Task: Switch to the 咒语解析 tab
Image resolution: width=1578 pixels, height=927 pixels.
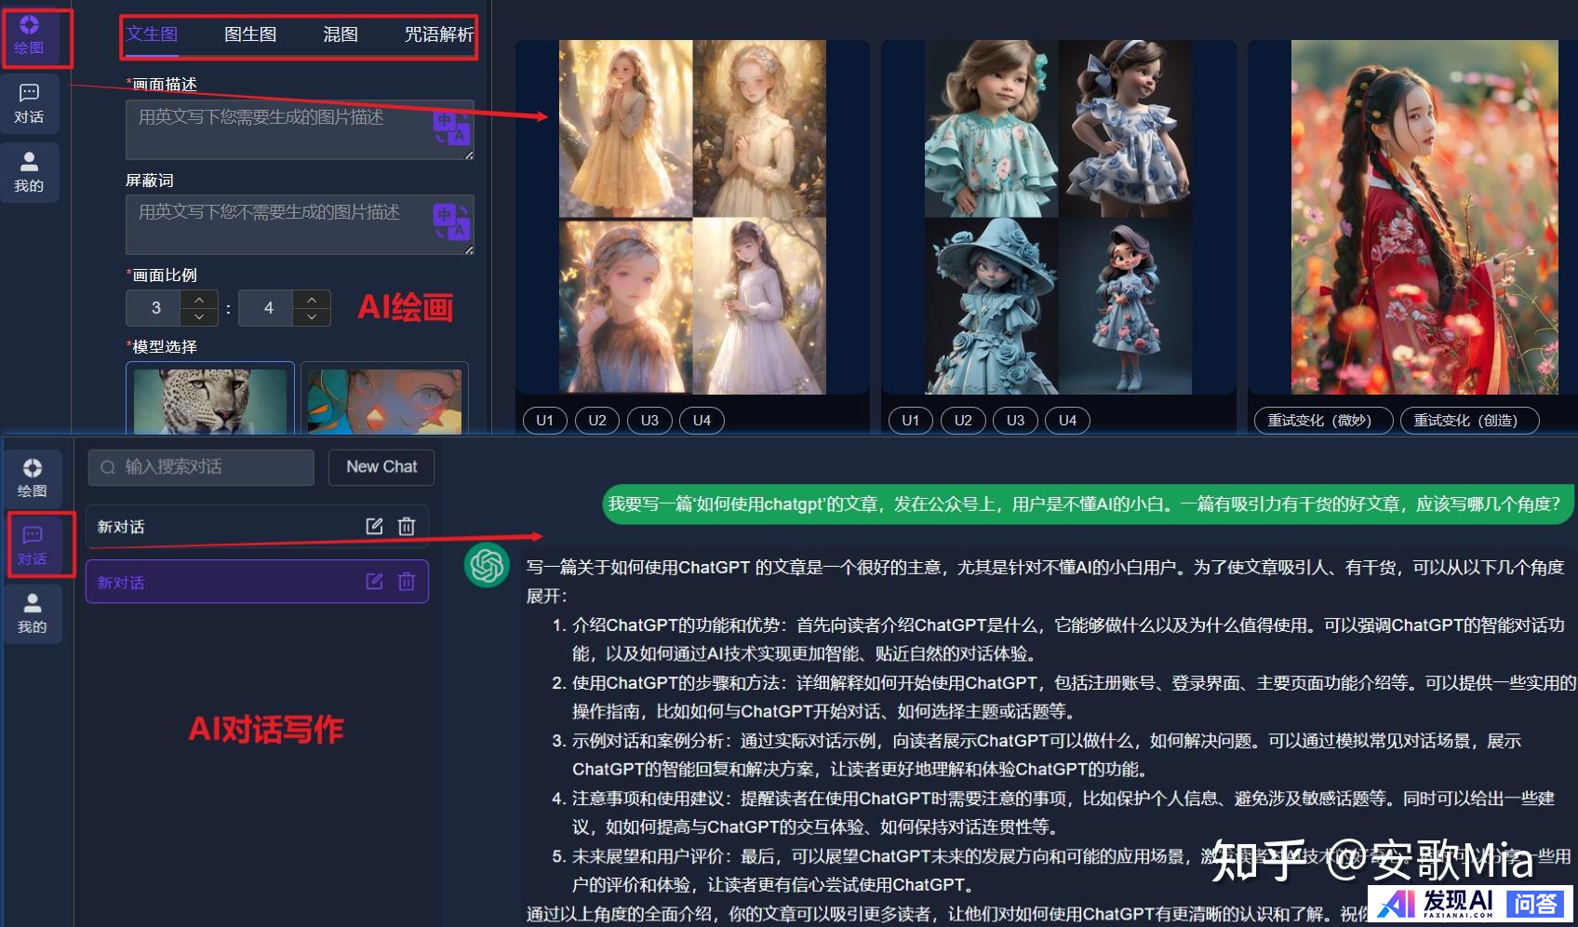Action: [438, 34]
